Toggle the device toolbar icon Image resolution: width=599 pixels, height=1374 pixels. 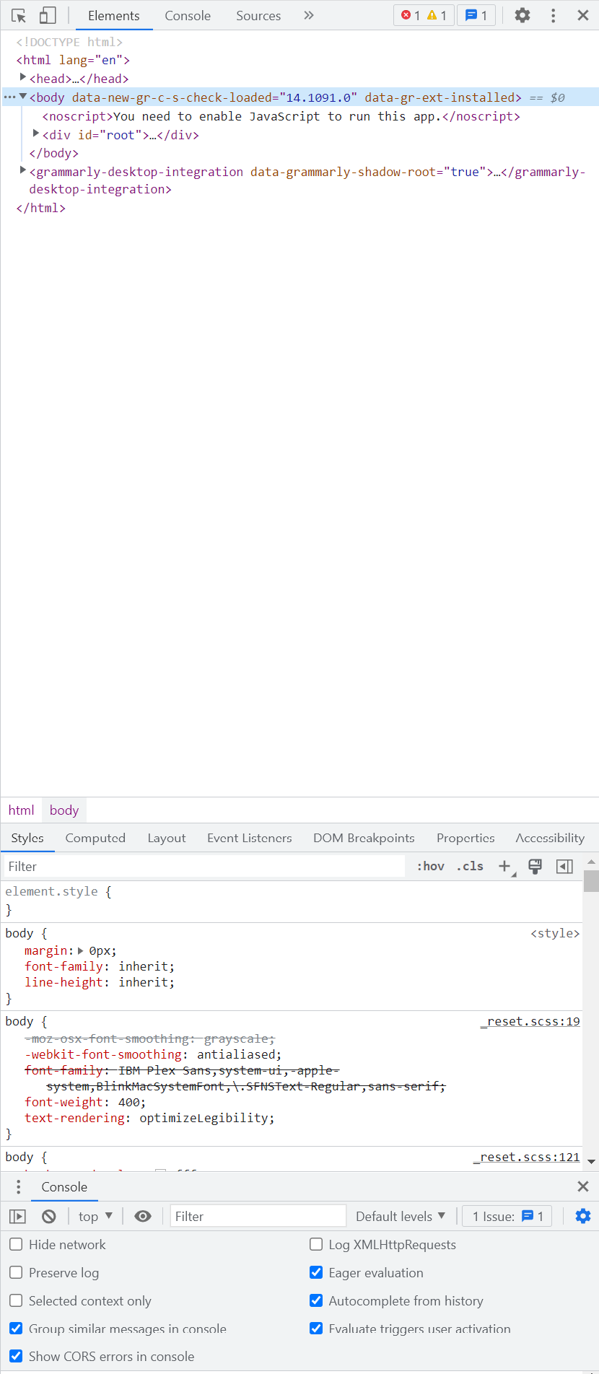(48, 16)
